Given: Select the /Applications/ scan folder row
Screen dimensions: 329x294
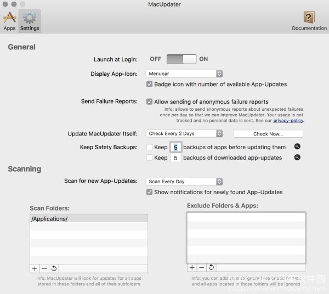Looking at the screenshot, I should pyautogui.click(x=89, y=219).
